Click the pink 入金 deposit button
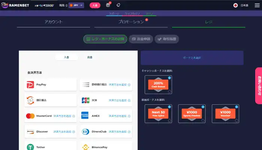Image resolution: width=262 pixels, height=150 pixels. point(95,5)
